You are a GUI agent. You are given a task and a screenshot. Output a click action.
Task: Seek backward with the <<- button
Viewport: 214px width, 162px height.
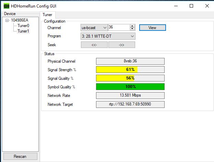pyautogui.click(x=94, y=45)
